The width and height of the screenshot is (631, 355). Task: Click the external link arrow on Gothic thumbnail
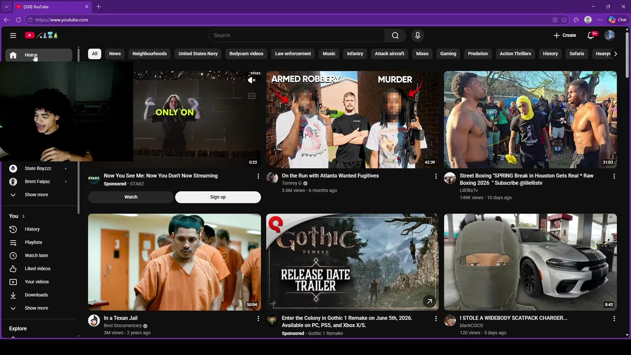coord(429,301)
